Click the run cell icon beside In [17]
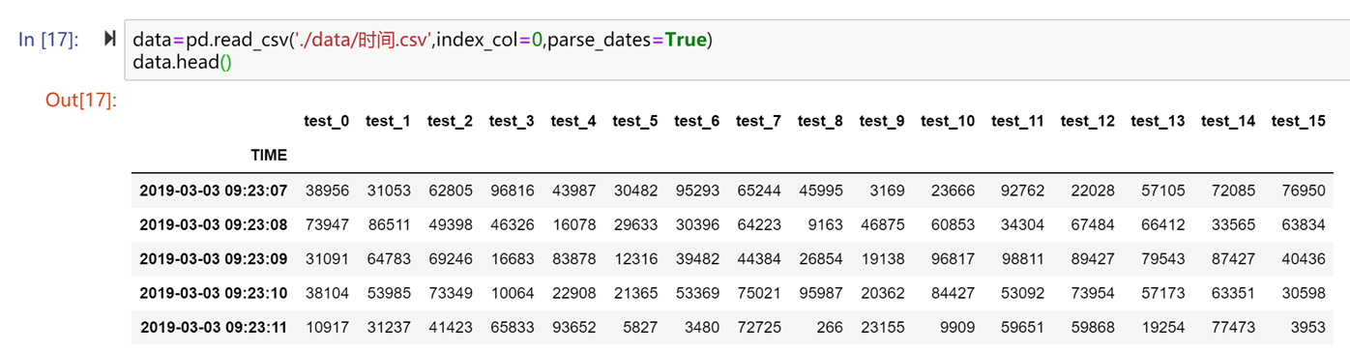The width and height of the screenshot is (1350, 353). pyautogui.click(x=110, y=39)
